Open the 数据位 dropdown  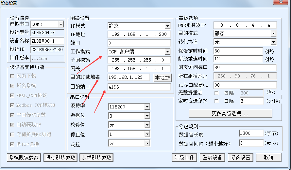click(147, 116)
